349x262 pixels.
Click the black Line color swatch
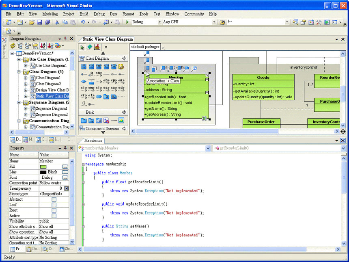click(x=43, y=172)
